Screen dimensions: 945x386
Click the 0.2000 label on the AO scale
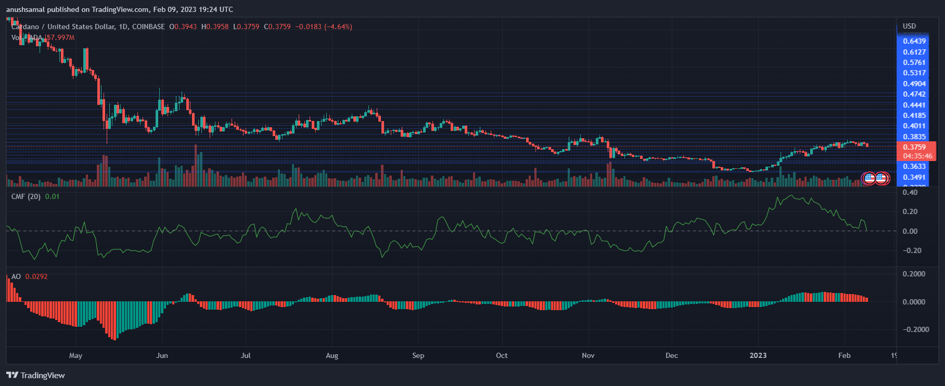tap(914, 274)
